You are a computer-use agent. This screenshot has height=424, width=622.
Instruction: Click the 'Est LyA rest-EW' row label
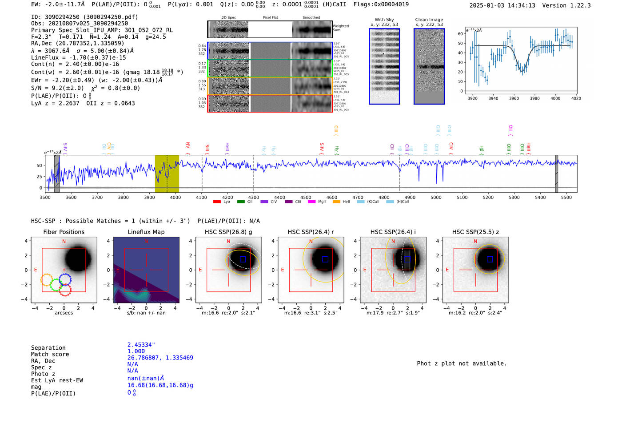pyautogui.click(x=57, y=380)
